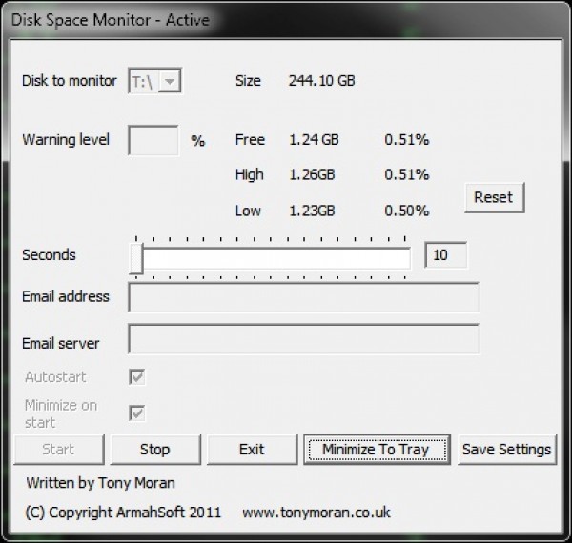
Task: Click the www.tonymoran.co.uk text
Action: pyautogui.click(x=317, y=513)
